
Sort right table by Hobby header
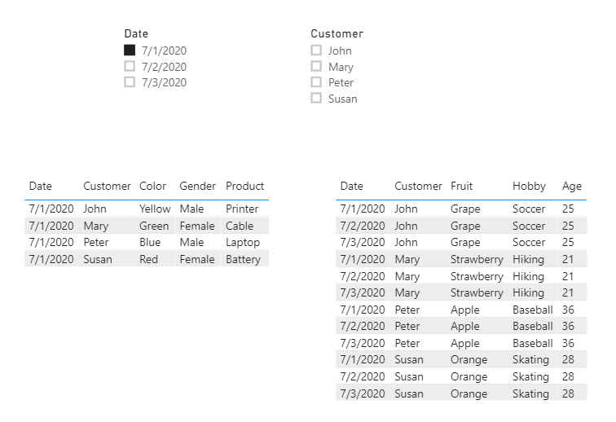click(529, 186)
